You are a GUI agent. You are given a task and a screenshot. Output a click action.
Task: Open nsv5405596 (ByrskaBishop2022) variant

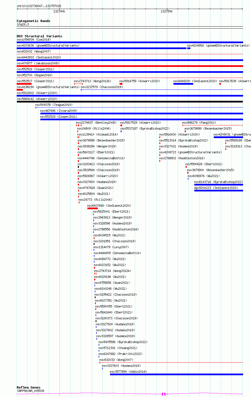pos(123,342)
